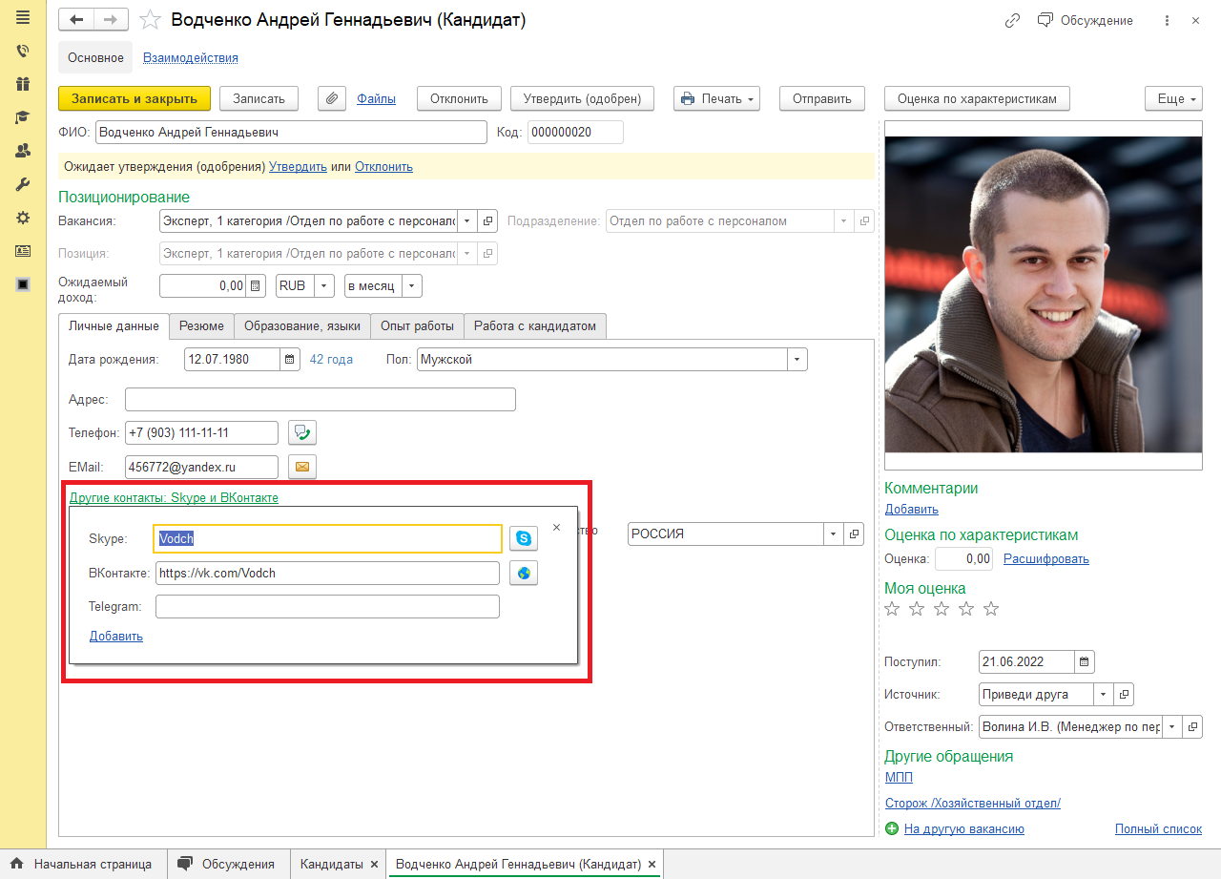Open the Источник dropdown list
The height and width of the screenshot is (879, 1221).
[1103, 695]
